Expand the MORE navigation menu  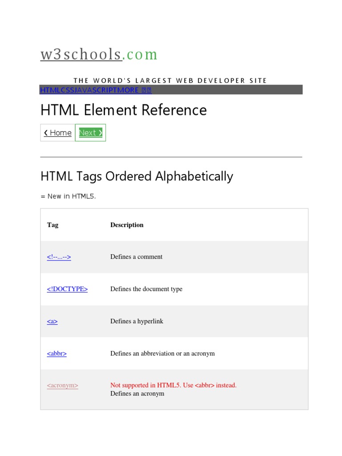128,90
